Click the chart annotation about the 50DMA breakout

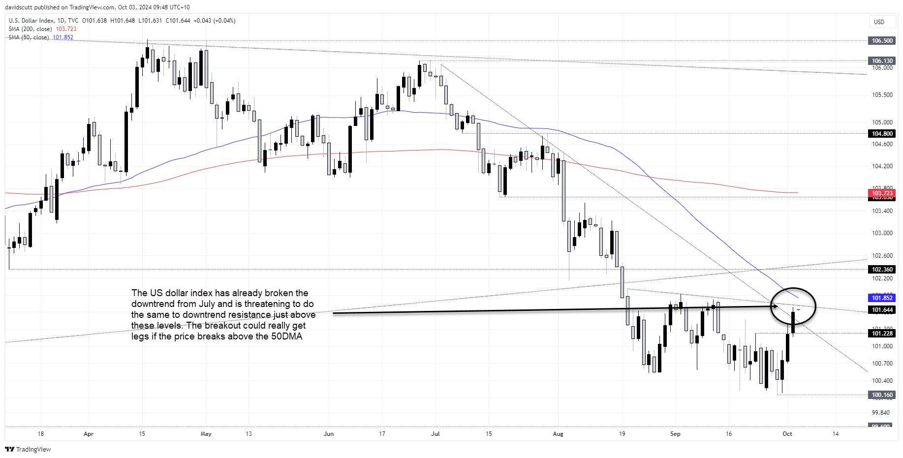(223, 315)
